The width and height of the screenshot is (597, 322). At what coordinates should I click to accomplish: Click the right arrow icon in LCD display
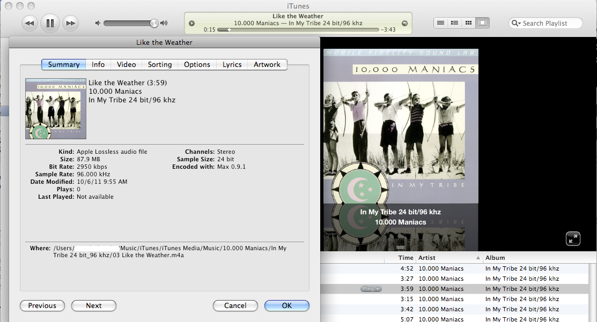[x=405, y=23]
